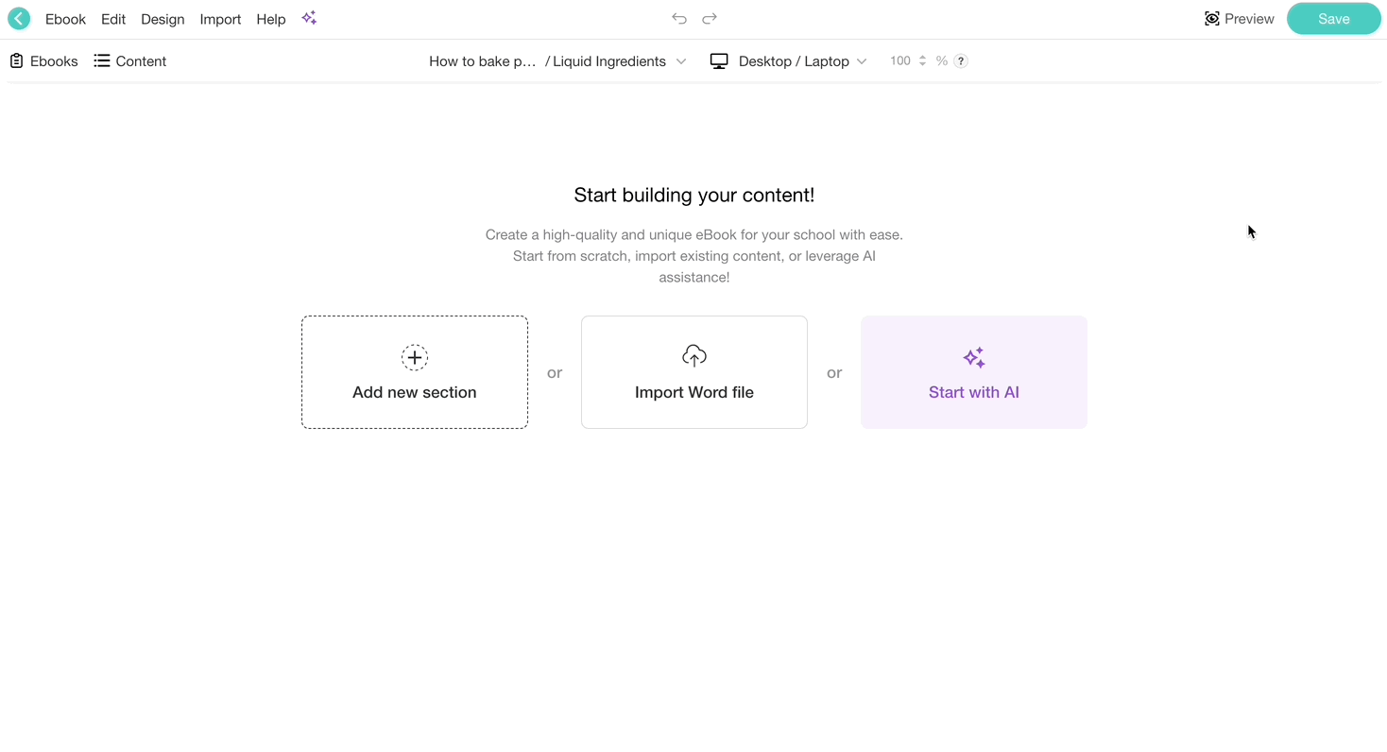Open the Design menu

[x=163, y=19]
